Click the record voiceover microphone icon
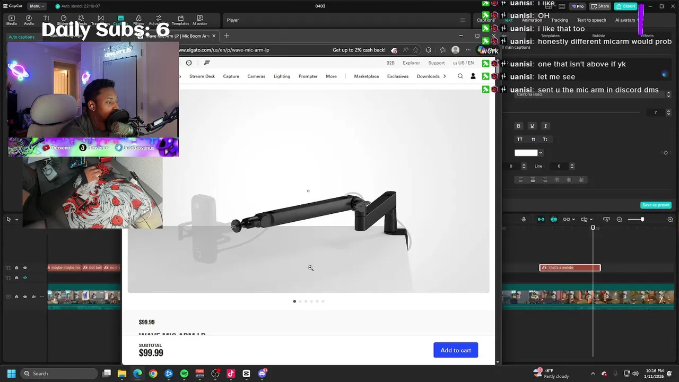The width and height of the screenshot is (679, 382). point(524,219)
